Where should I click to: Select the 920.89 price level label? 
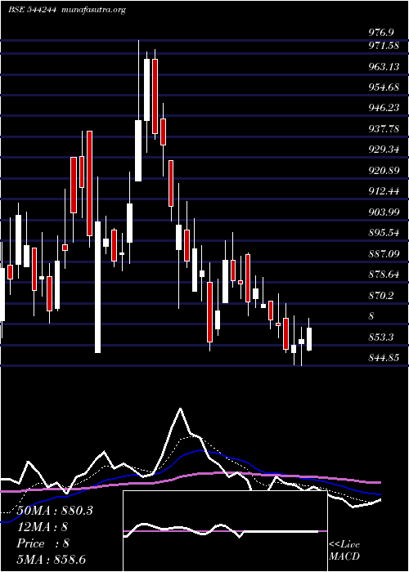pyautogui.click(x=384, y=170)
